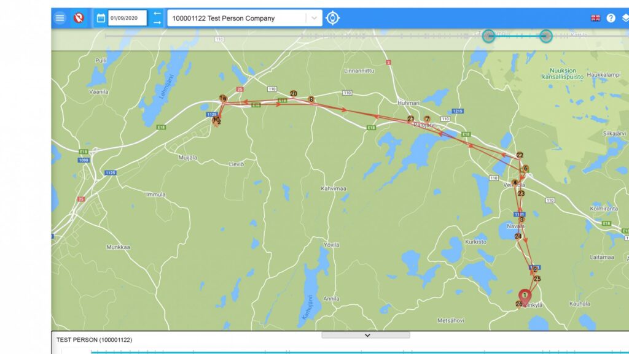The height and width of the screenshot is (354, 629).
Task: Expand the person list dropdown arrow
Action: tap(314, 18)
